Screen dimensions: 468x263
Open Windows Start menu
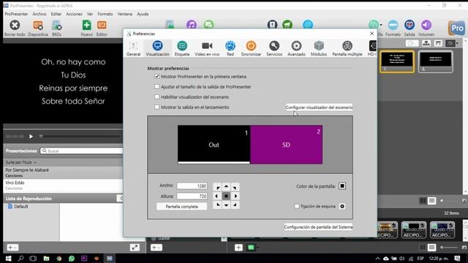[8, 258]
